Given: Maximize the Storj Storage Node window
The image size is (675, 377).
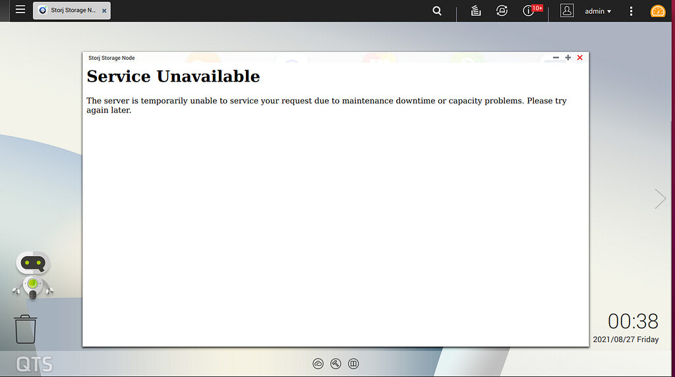Looking at the screenshot, I should coord(568,58).
